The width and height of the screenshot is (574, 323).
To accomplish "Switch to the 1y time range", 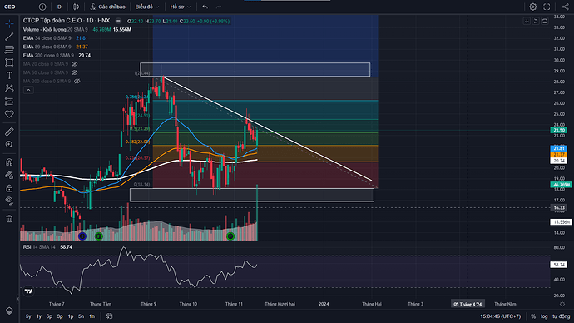I will (x=39, y=316).
